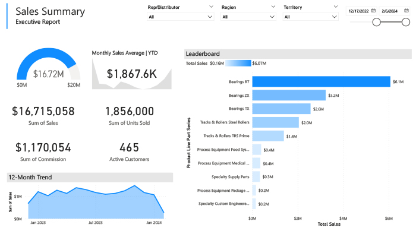The image size is (416, 234).
Task: Click the Product Line Part Series axis title
Action: click(x=188, y=143)
